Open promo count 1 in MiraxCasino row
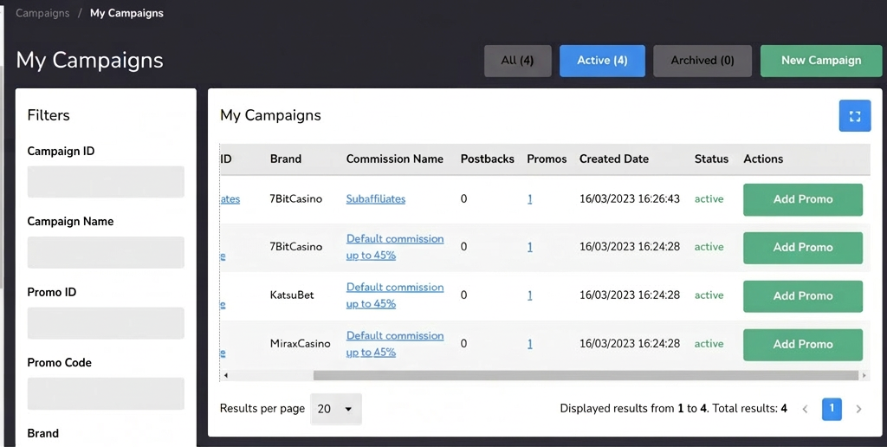 (529, 343)
